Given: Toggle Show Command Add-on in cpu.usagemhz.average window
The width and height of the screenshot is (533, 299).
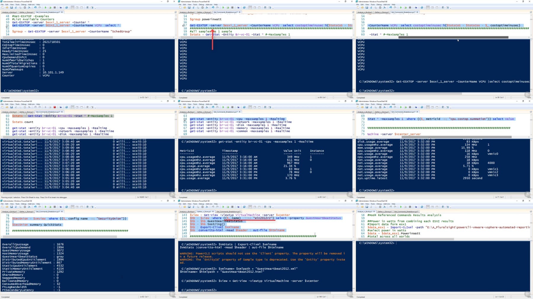Looking at the screenshot, I should coord(270,107).
